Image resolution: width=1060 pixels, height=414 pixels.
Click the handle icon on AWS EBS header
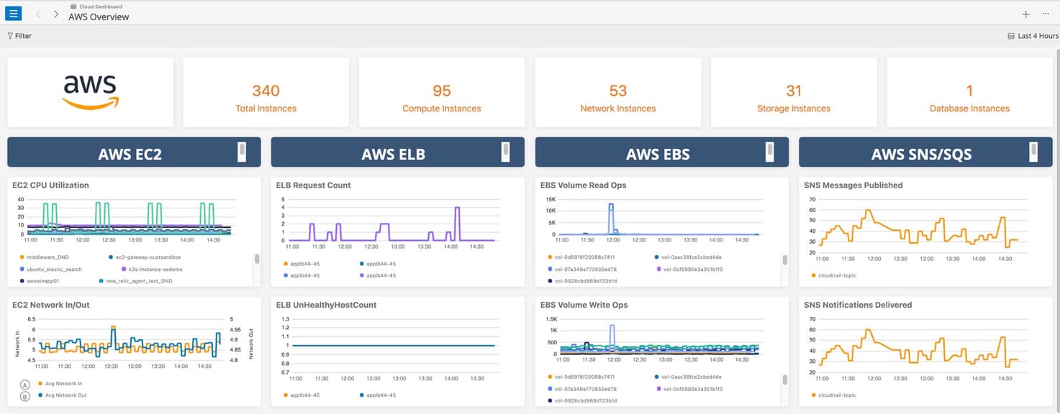pos(770,151)
